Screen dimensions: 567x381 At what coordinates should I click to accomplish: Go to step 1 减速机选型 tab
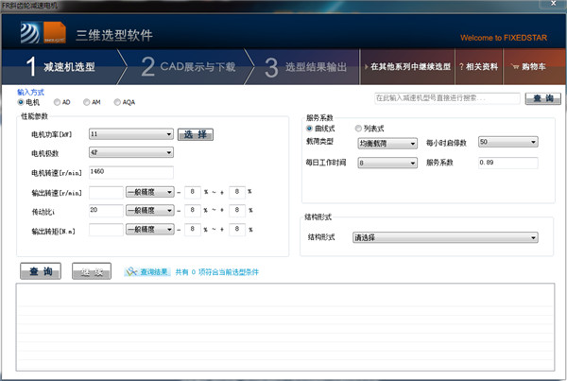point(60,67)
